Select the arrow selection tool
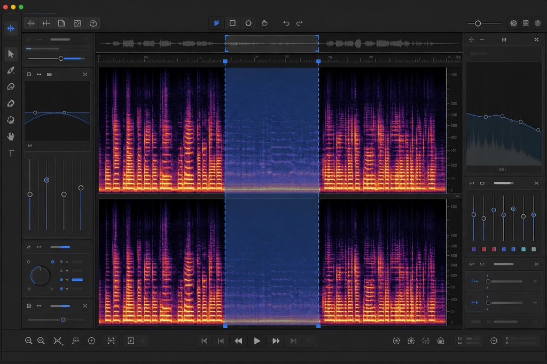 pos(11,54)
